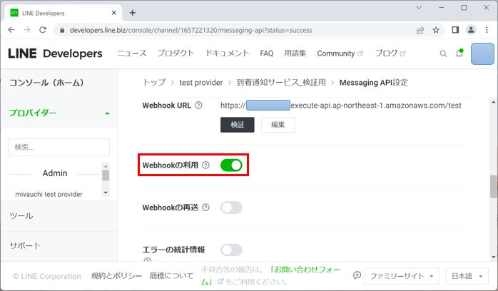Viewport: 498px width, 291px height.
Task: Click the Webhook URL text
Action: pyautogui.click(x=341, y=106)
